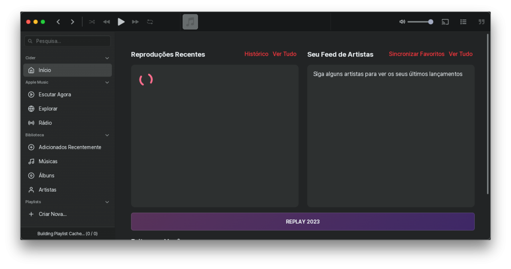Go to the Álbuns library page
Image resolution: width=511 pixels, height=269 pixels.
pos(67,176)
